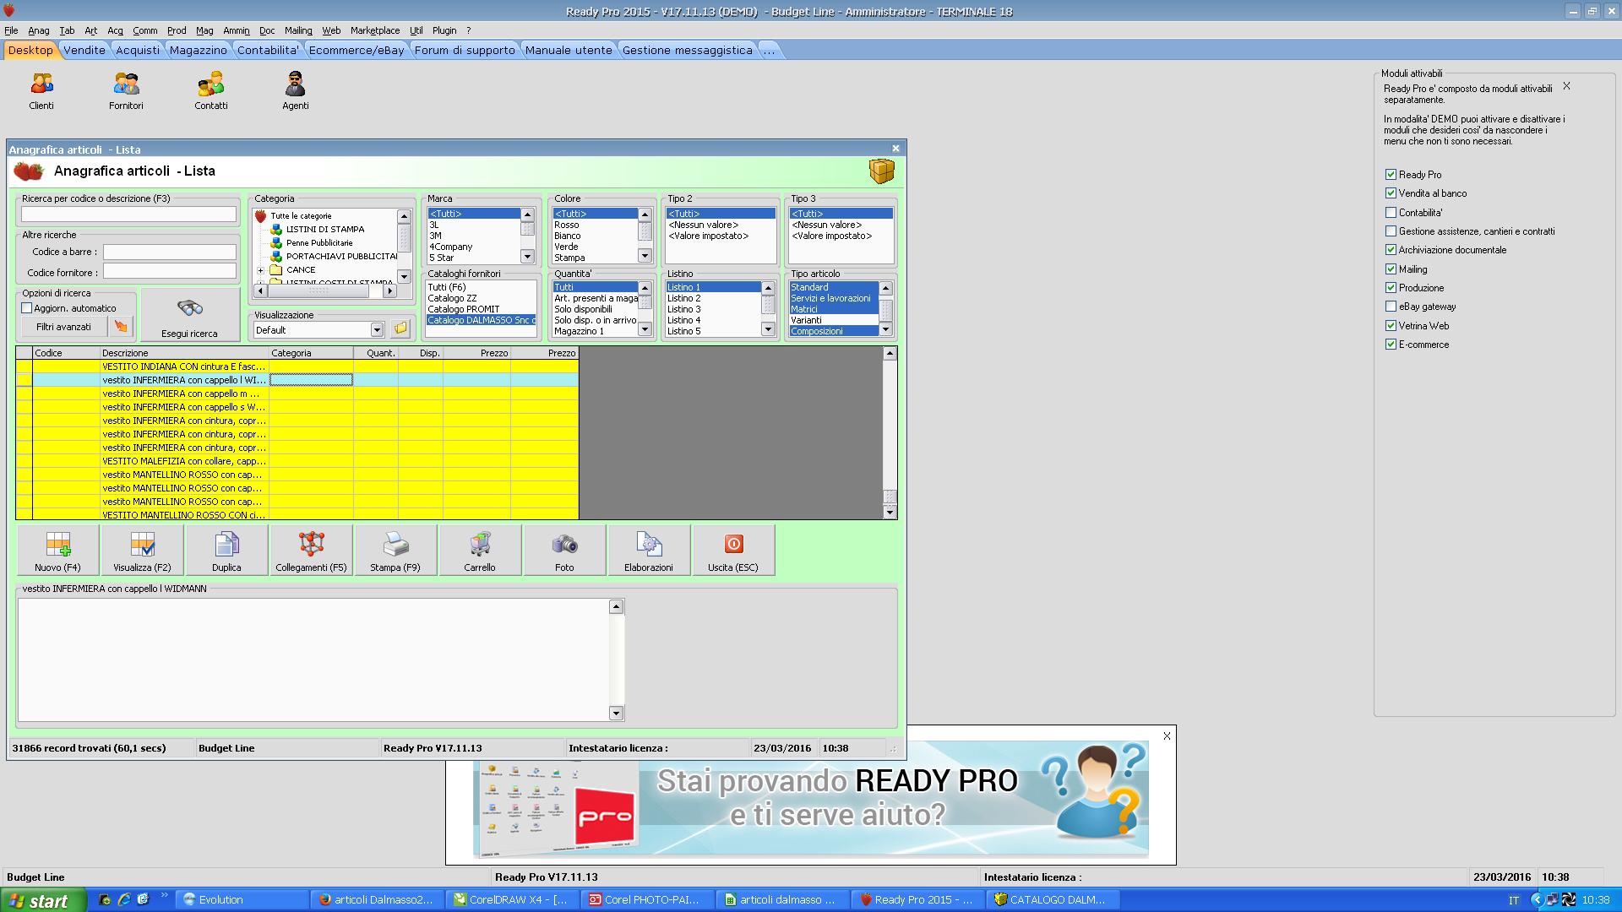Select Catalogo PROMIT supplier catalog
This screenshot has height=912, width=1622.
pos(464,309)
